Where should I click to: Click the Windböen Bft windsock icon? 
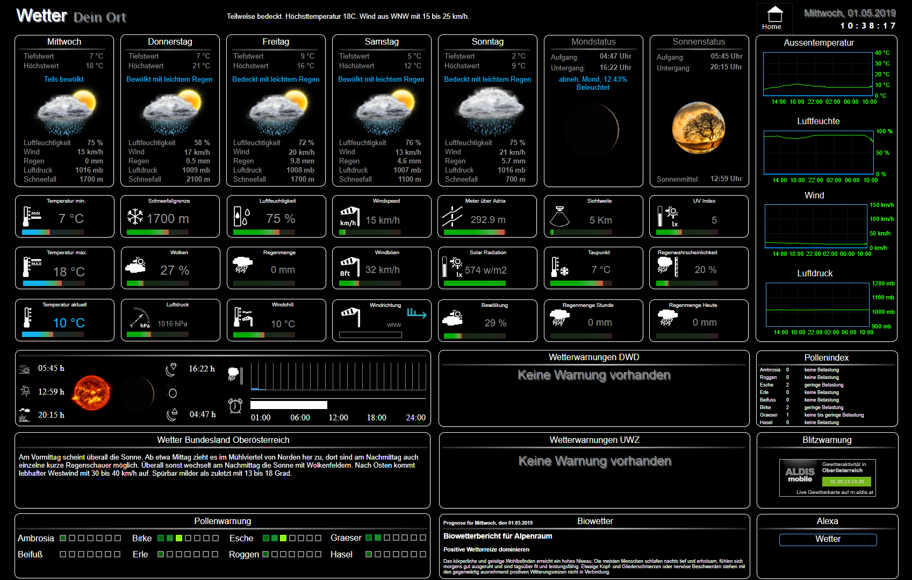click(x=349, y=267)
